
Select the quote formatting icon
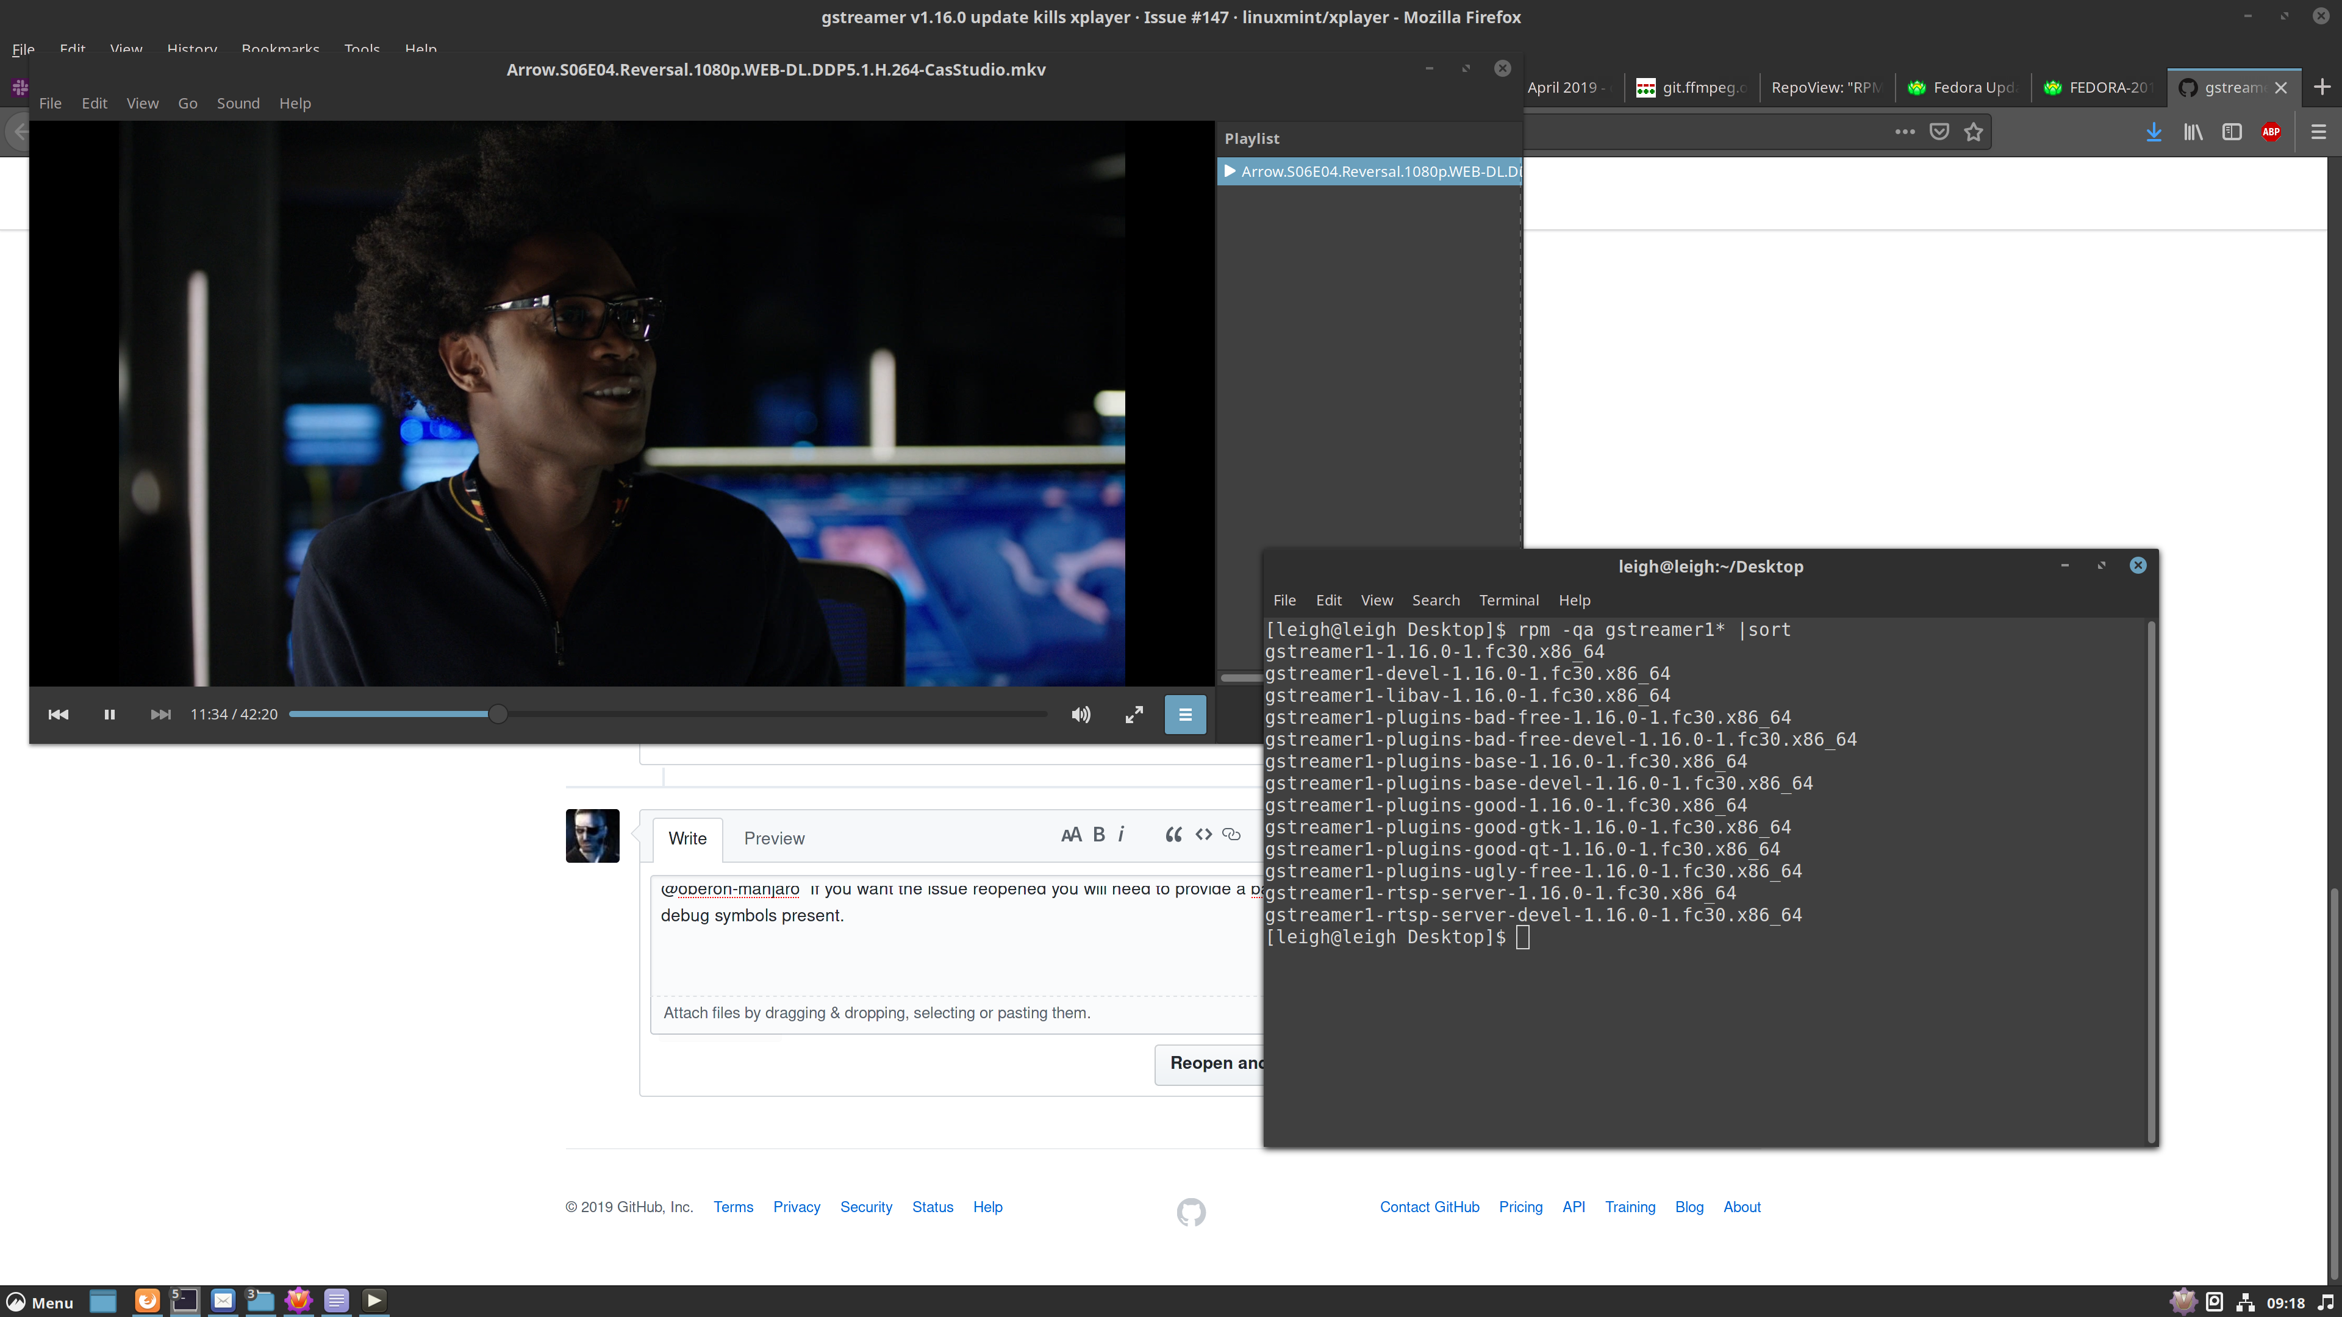coord(1173,834)
